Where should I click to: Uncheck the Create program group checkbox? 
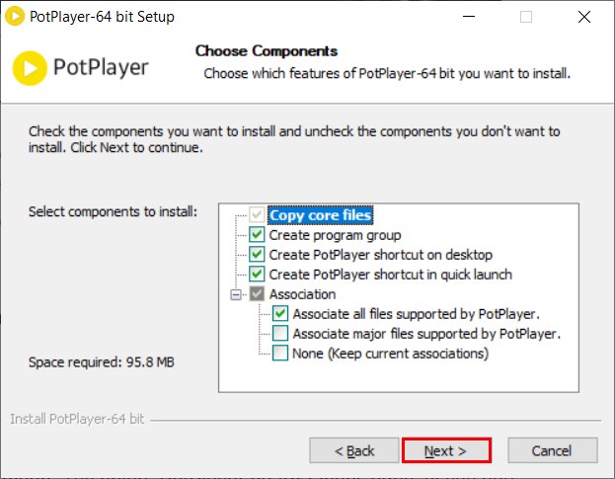tap(257, 235)
